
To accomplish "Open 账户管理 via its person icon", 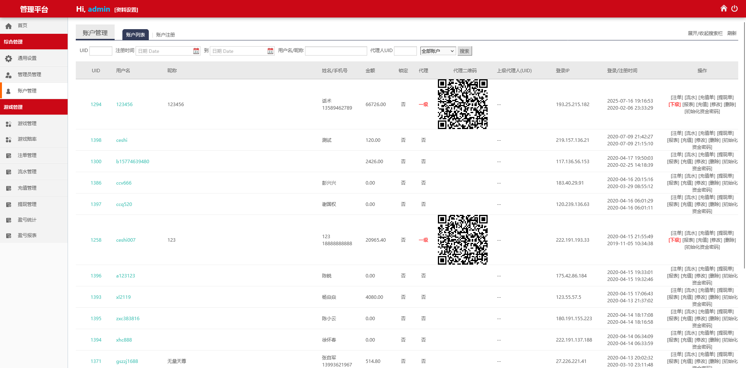I will point(9,91).
